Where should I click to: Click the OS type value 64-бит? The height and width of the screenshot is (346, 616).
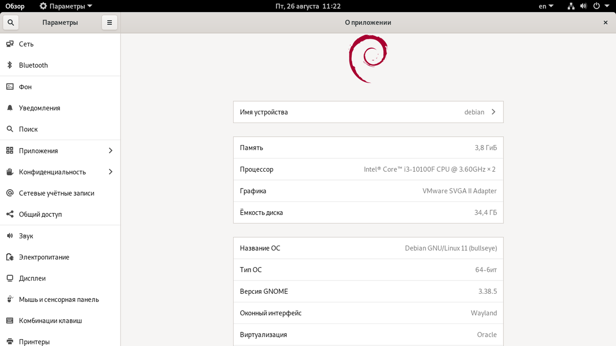click(486, 270)
